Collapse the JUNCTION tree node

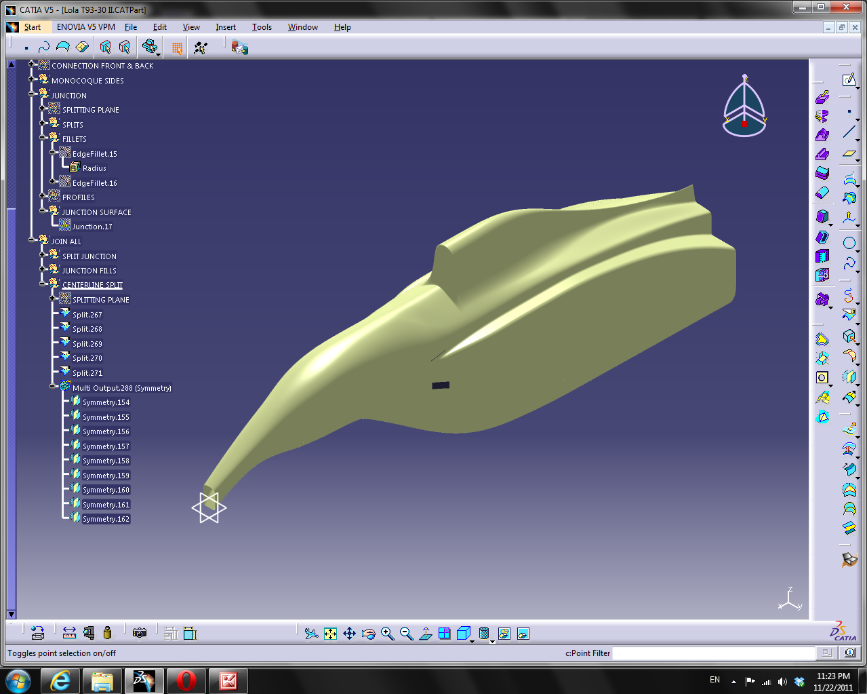[31, 94]
